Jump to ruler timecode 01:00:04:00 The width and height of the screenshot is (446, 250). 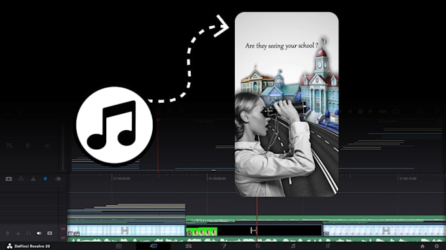[x=122, y=179]
